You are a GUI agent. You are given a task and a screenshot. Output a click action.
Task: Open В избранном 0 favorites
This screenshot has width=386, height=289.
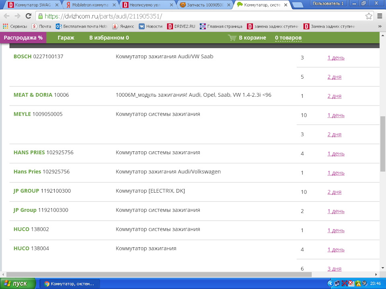point(109,38)
